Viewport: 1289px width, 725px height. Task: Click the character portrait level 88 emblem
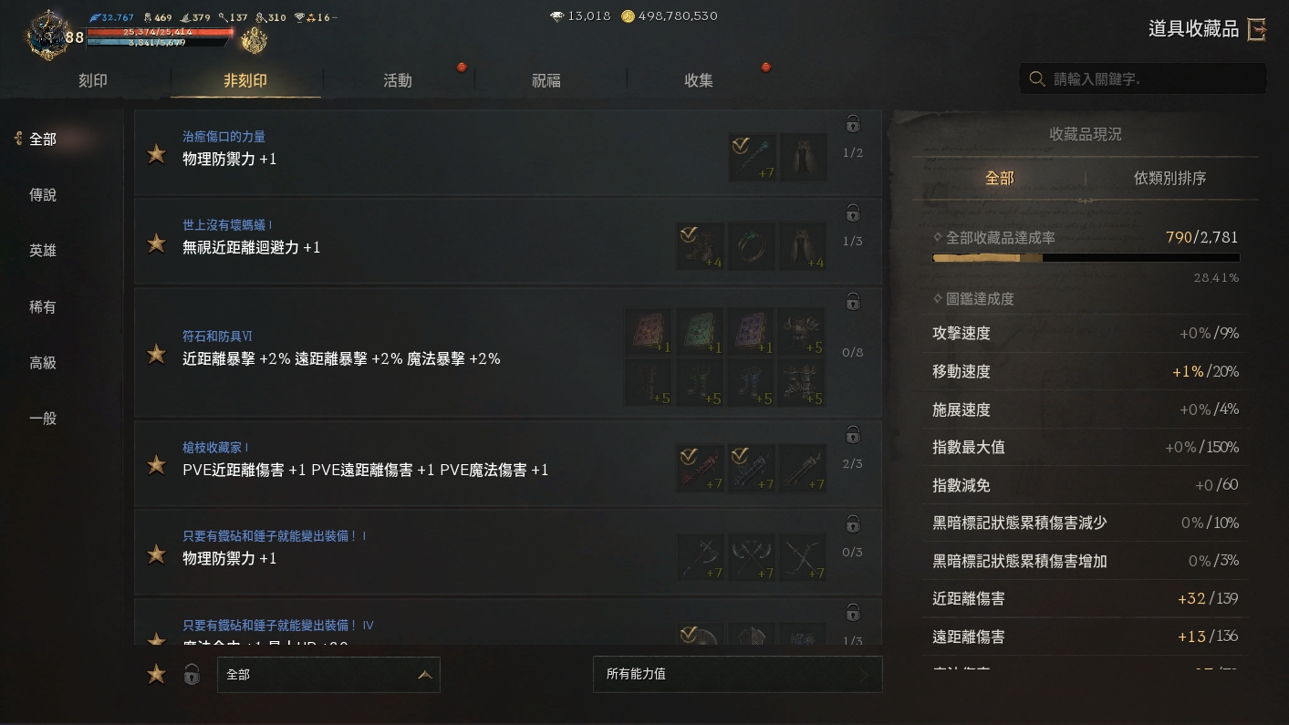coord(52,35)
